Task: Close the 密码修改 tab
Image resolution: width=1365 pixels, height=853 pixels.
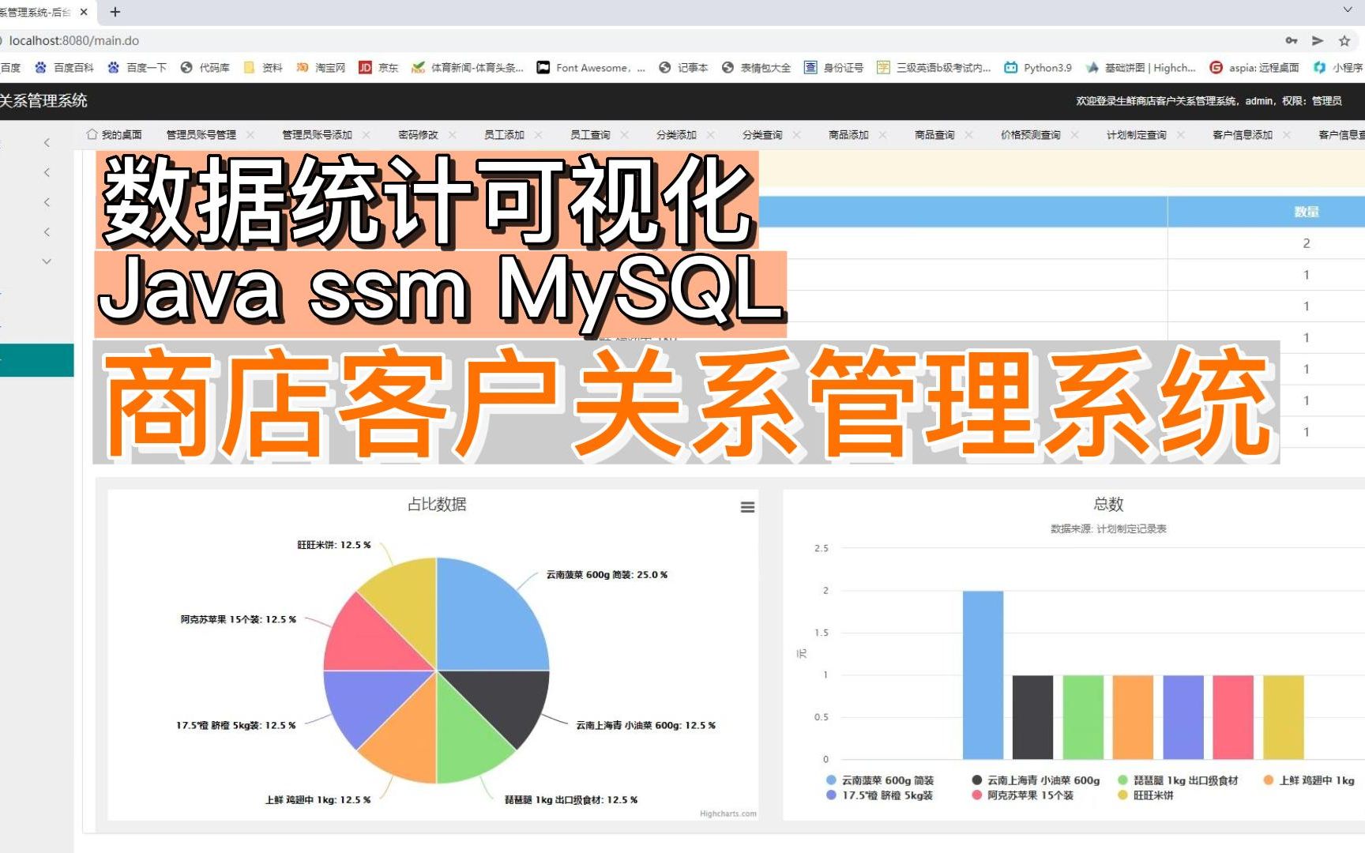Action: click(452, 134)
